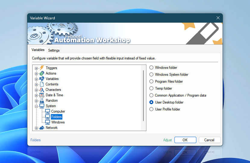Screen dimensions: 250x163
Task: Open the Settings tab
Action: [54, 50]
